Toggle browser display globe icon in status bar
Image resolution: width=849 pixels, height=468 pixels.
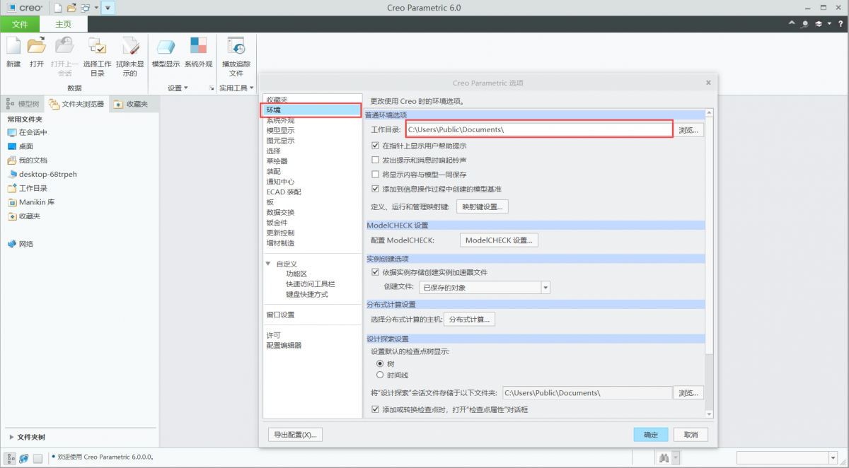pyautogui.click(x=24, y=458)
